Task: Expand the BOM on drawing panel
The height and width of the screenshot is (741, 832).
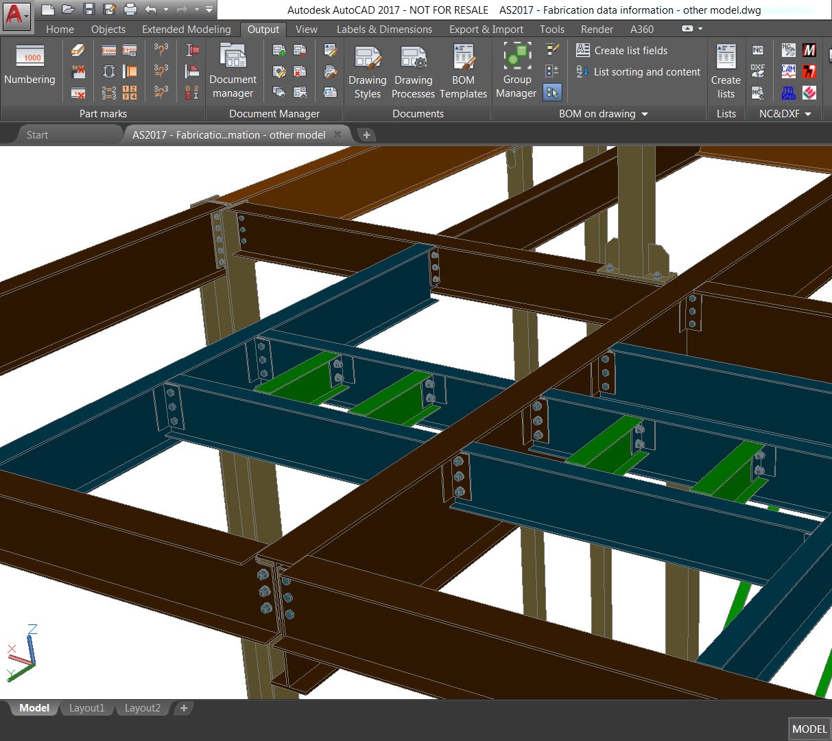Action: (x=644, y=114)
